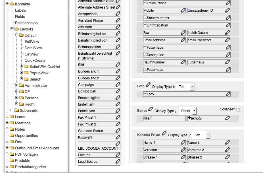Open Beirat panel Display Type dropdown

tap(187, 111)
